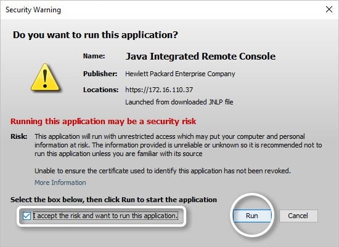Image resolution: width=339 pixels, height=247 pixels.
Task: Click the Risk label
Action: pos(19,136)
